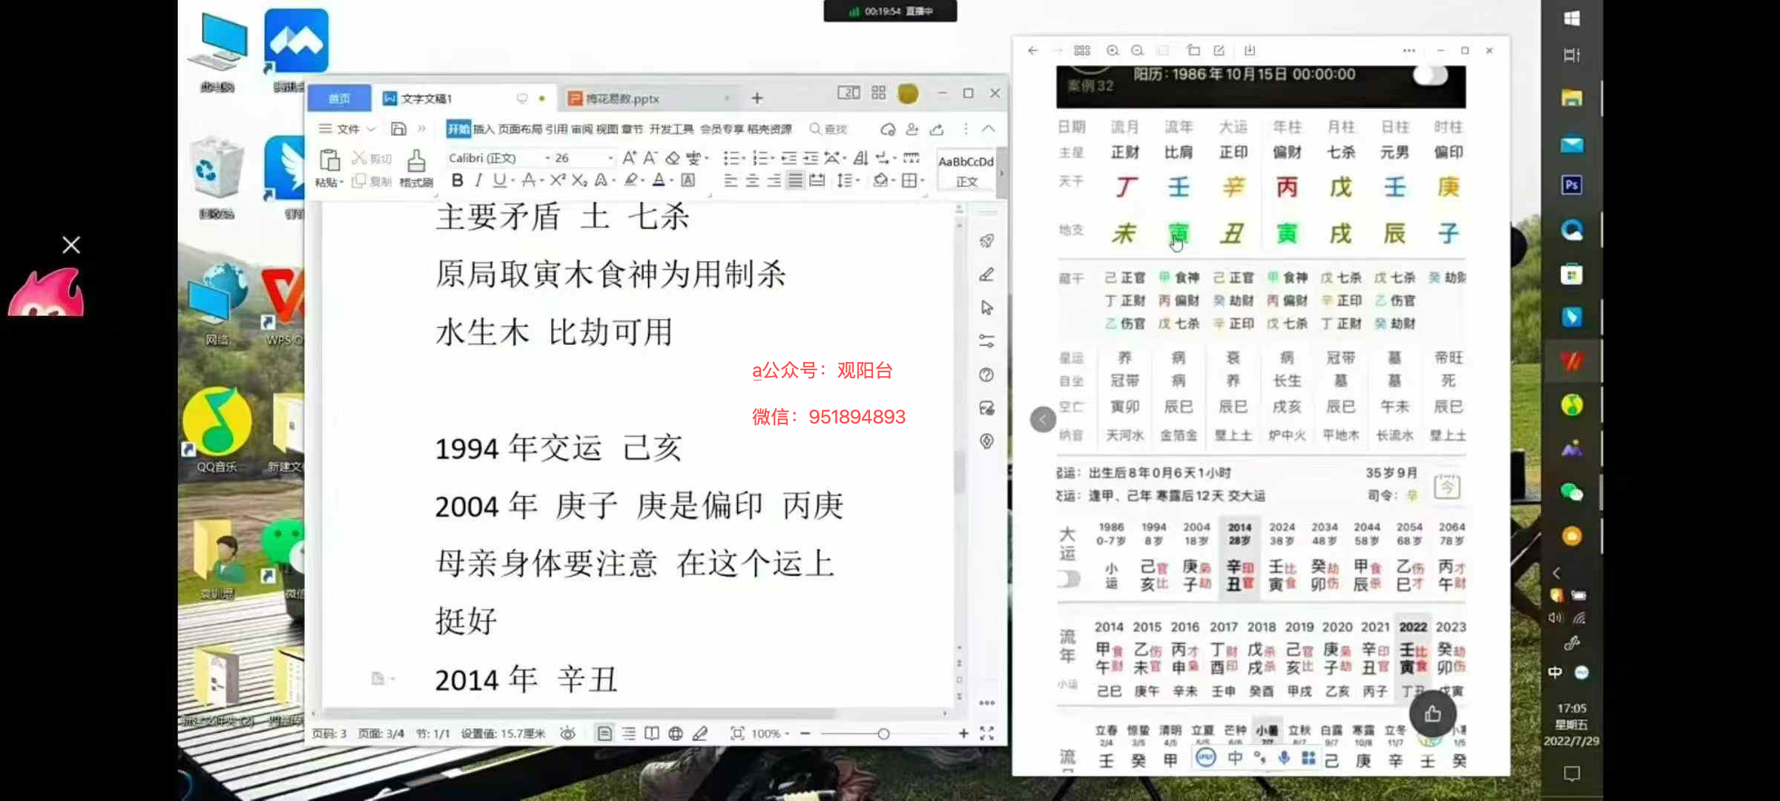Click the italic formatting icon
The image size is (1780, 801).
[x=478, y=180]
